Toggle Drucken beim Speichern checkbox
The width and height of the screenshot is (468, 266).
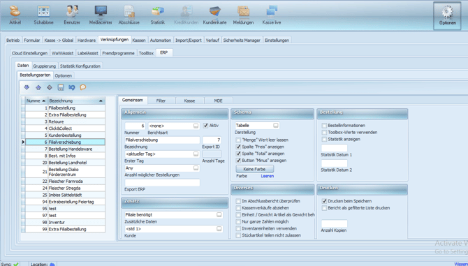coord(324,201)
